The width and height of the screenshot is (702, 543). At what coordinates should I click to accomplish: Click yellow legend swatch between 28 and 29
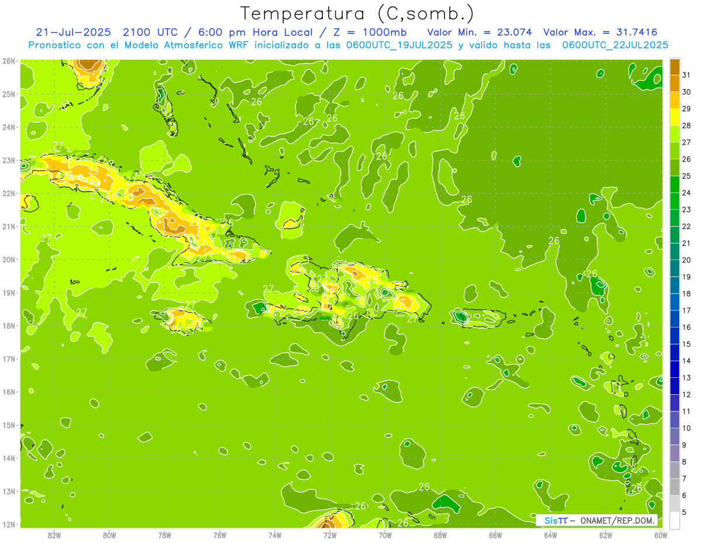(675, 117)
